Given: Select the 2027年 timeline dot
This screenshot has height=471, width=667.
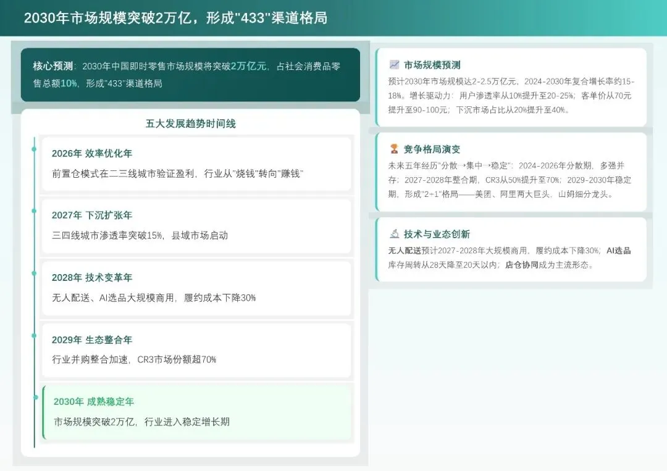Looking at the screenshot, I should tap(34, 211).
